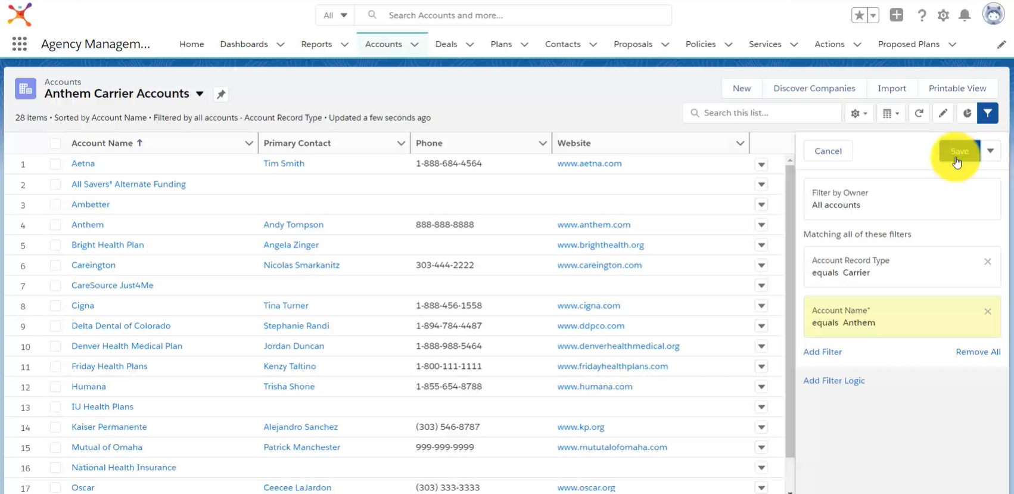Open the Reports tab

(x=316, y=44)
